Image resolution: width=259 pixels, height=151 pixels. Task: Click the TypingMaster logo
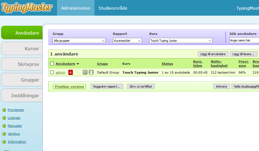coord(27,8)
